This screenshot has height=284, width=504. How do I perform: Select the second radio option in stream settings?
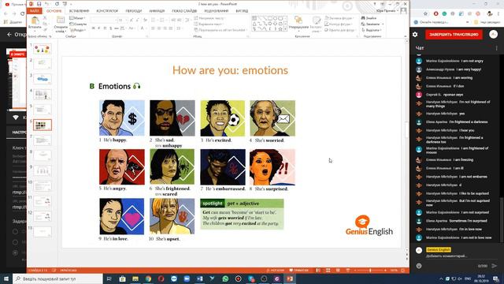[x=15, y=242]
